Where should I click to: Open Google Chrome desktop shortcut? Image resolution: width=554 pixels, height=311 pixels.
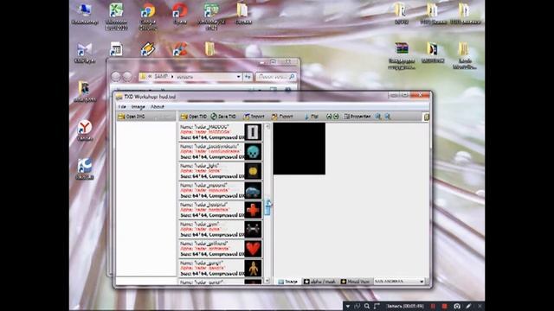pos(148,16)
